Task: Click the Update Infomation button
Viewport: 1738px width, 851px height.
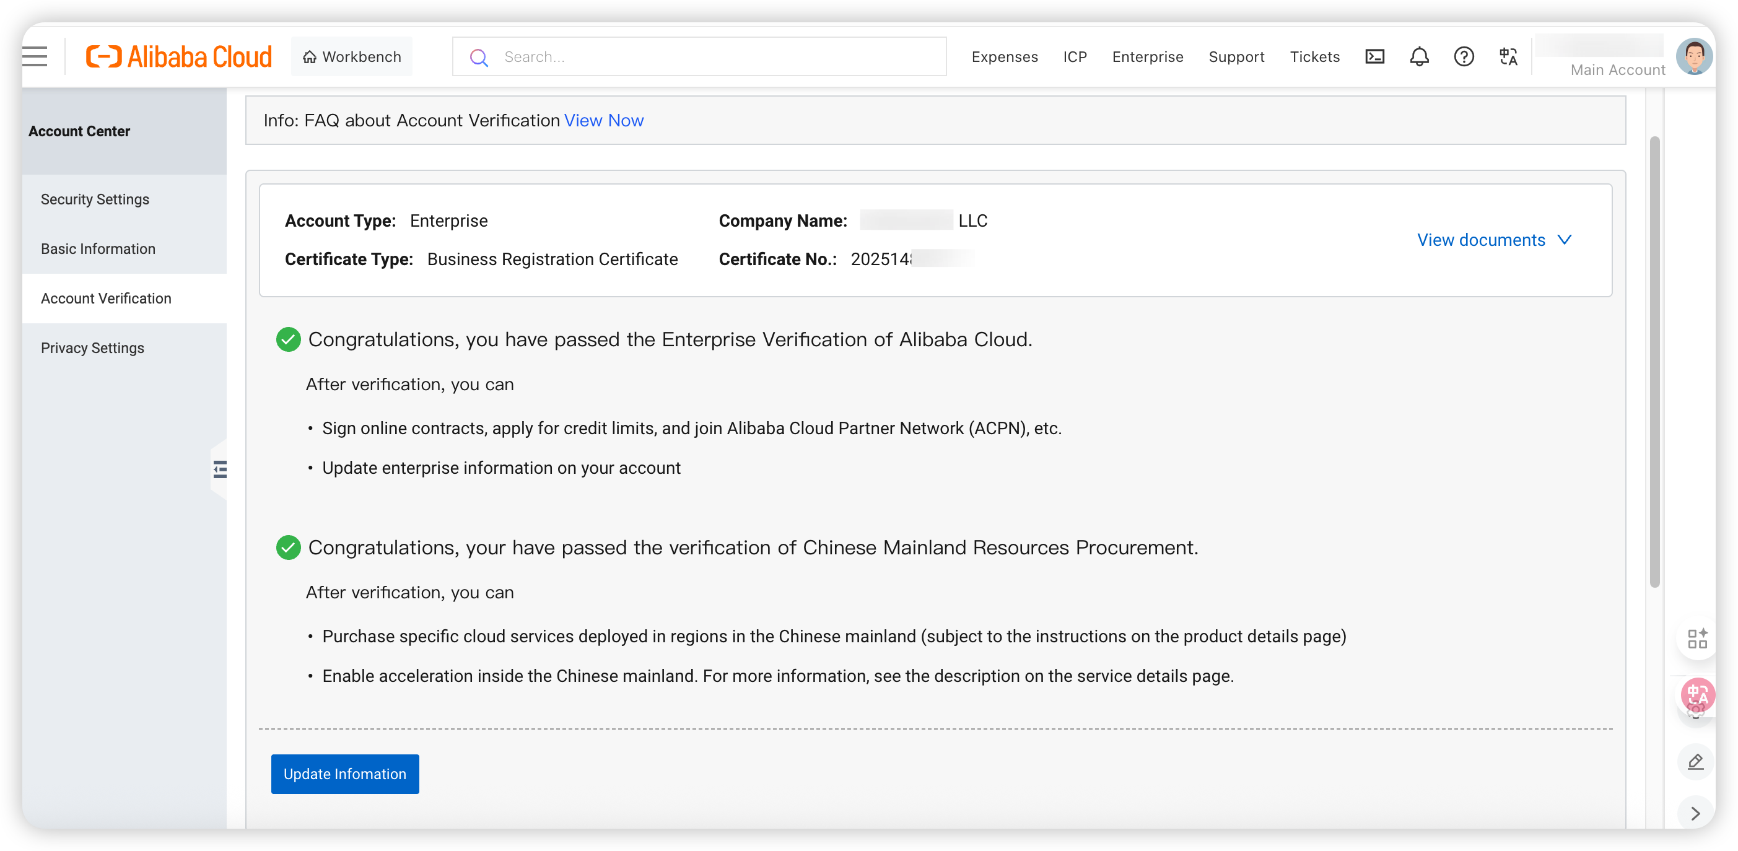Action: 345,774
